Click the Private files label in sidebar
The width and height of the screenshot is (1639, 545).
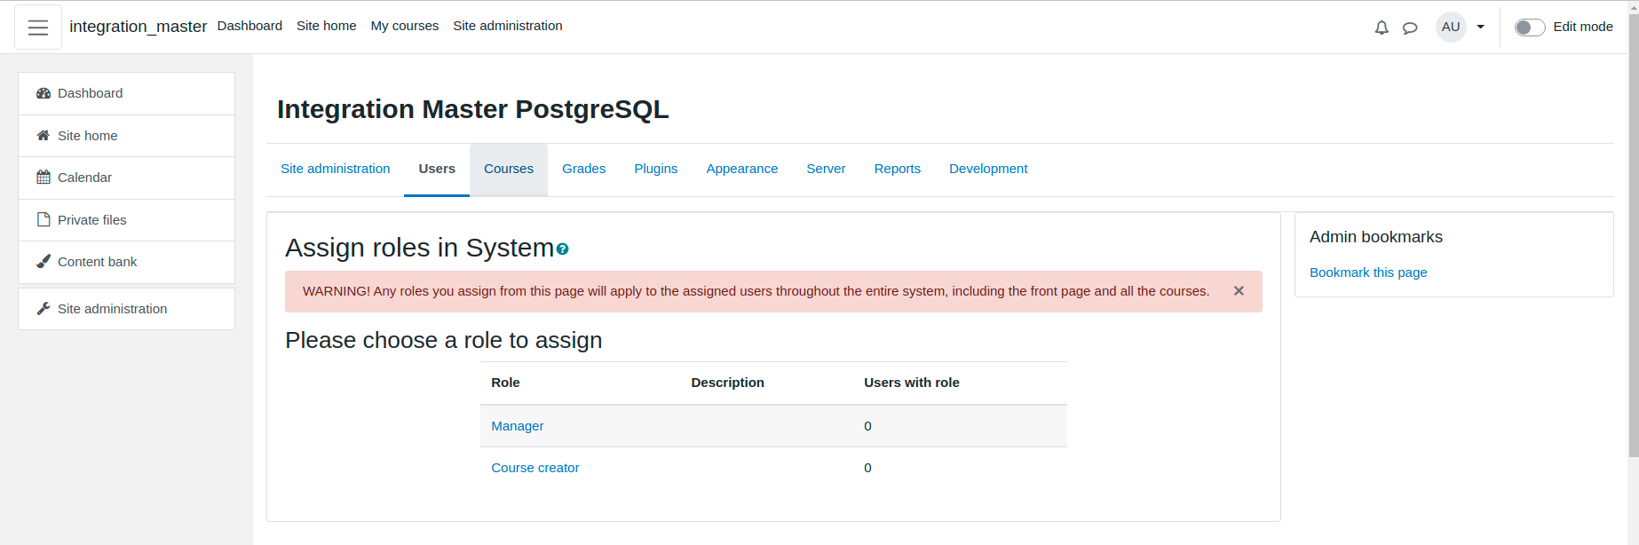coord(92,220)
